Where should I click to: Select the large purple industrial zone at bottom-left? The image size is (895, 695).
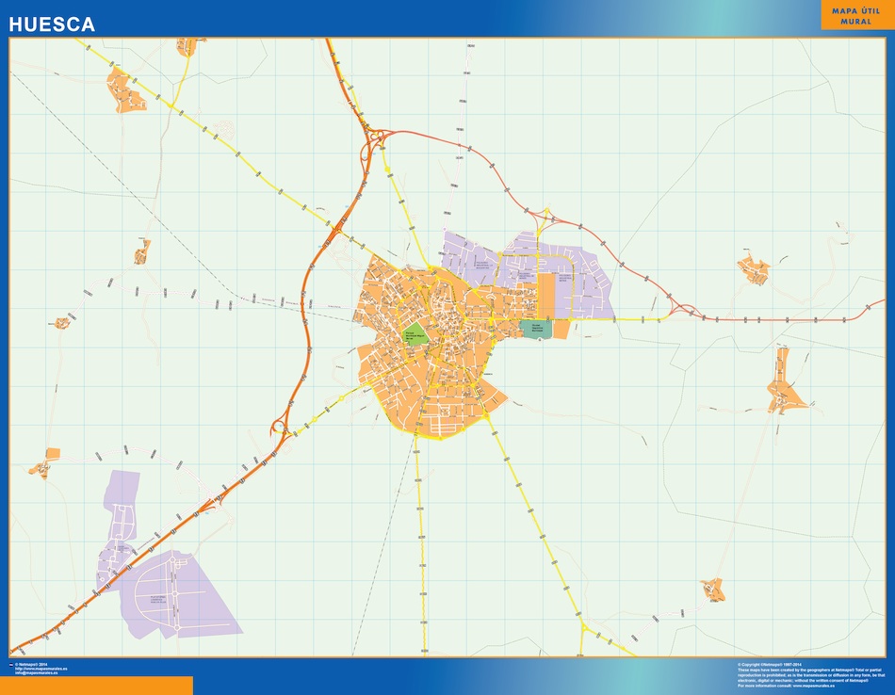pos(179,593)
